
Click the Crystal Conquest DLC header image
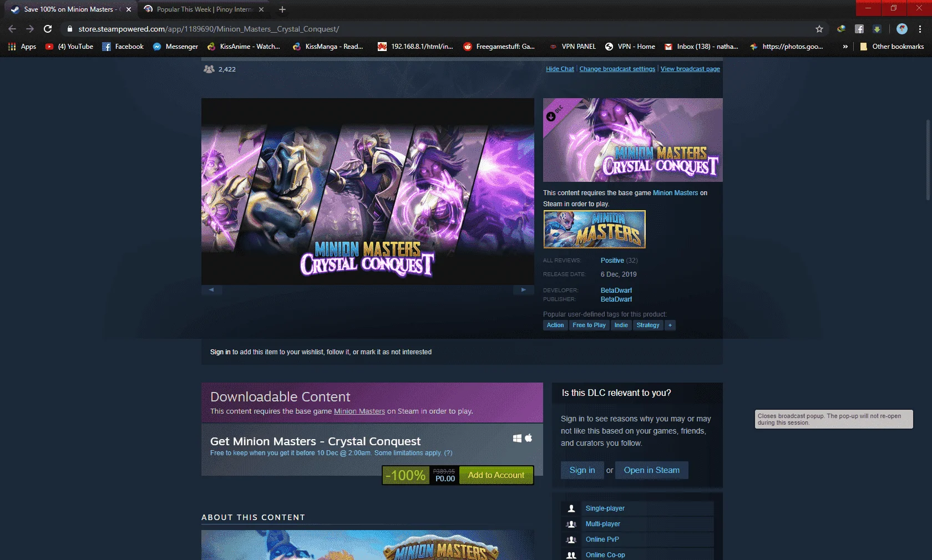tap(632, 140)
